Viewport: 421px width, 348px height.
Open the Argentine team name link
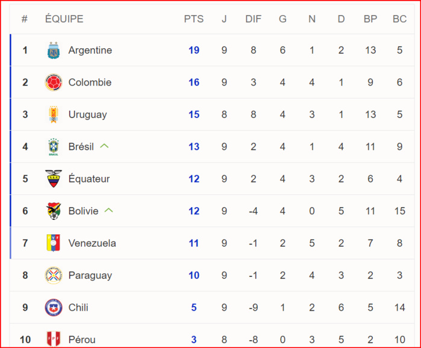click(x=90, y=50)
